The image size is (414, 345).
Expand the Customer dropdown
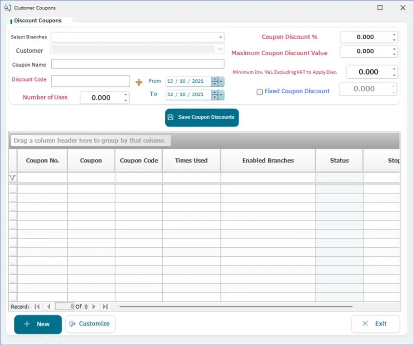[220, 49]
